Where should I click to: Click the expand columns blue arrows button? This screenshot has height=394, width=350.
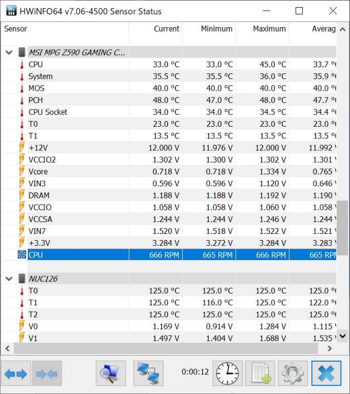coord(16,373)
